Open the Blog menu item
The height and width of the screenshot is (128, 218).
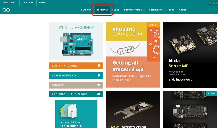pyautogui.click(x=172, y=10)
